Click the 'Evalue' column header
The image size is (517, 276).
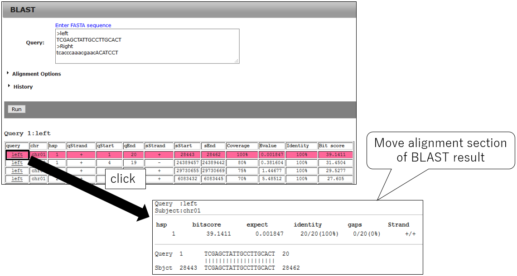[x=272, y=146]
